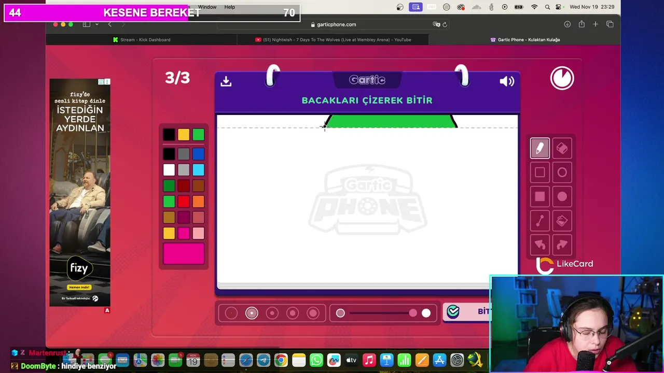Click Hemen indir! in the fizy ad
664x373 pixels.
click(79, 287)
